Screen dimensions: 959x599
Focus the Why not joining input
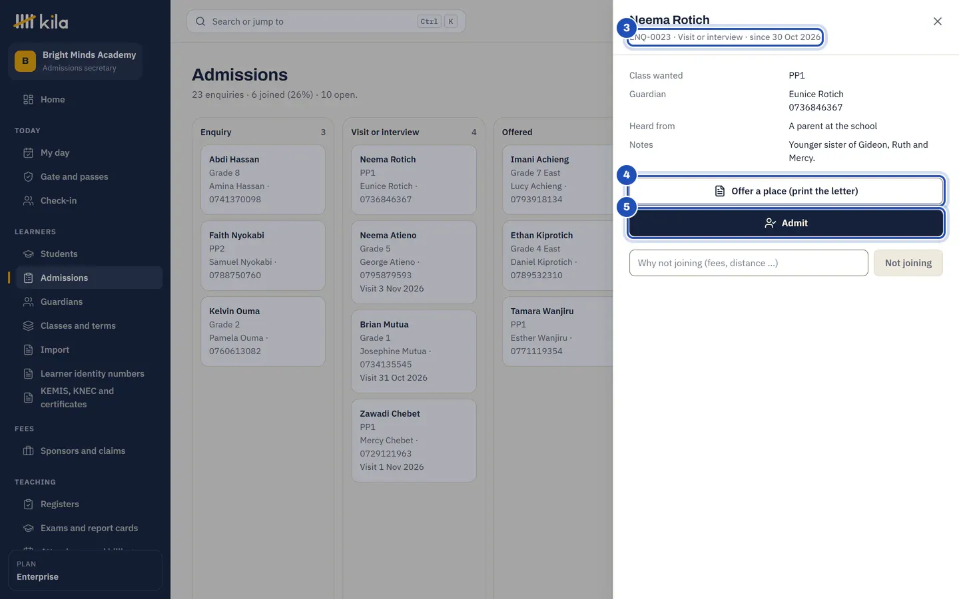pyautogui.click(x=749, y=263)
